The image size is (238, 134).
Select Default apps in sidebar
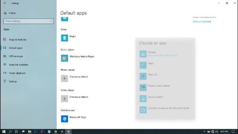click(x=13, y=48)
